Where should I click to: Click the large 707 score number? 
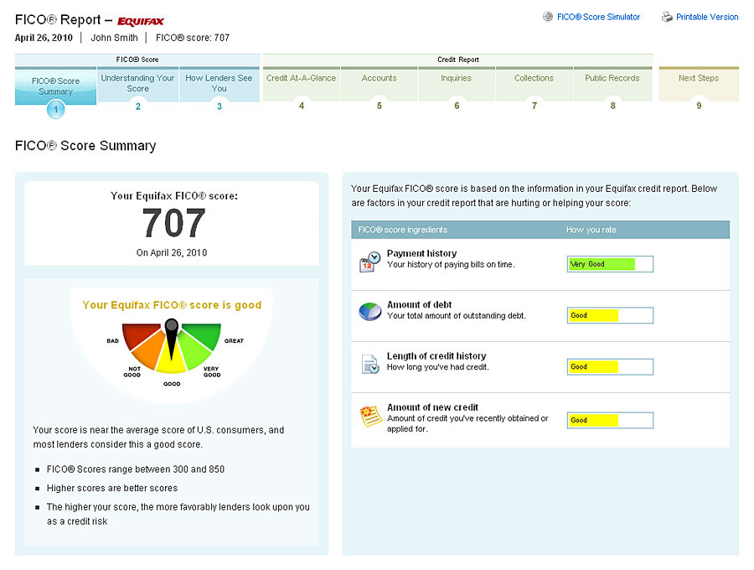(x=173, y=223)
